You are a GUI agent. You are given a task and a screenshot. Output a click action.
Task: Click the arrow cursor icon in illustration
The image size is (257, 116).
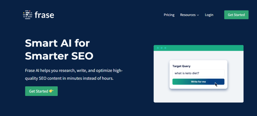pyautogui.click(x=216, y=84)
